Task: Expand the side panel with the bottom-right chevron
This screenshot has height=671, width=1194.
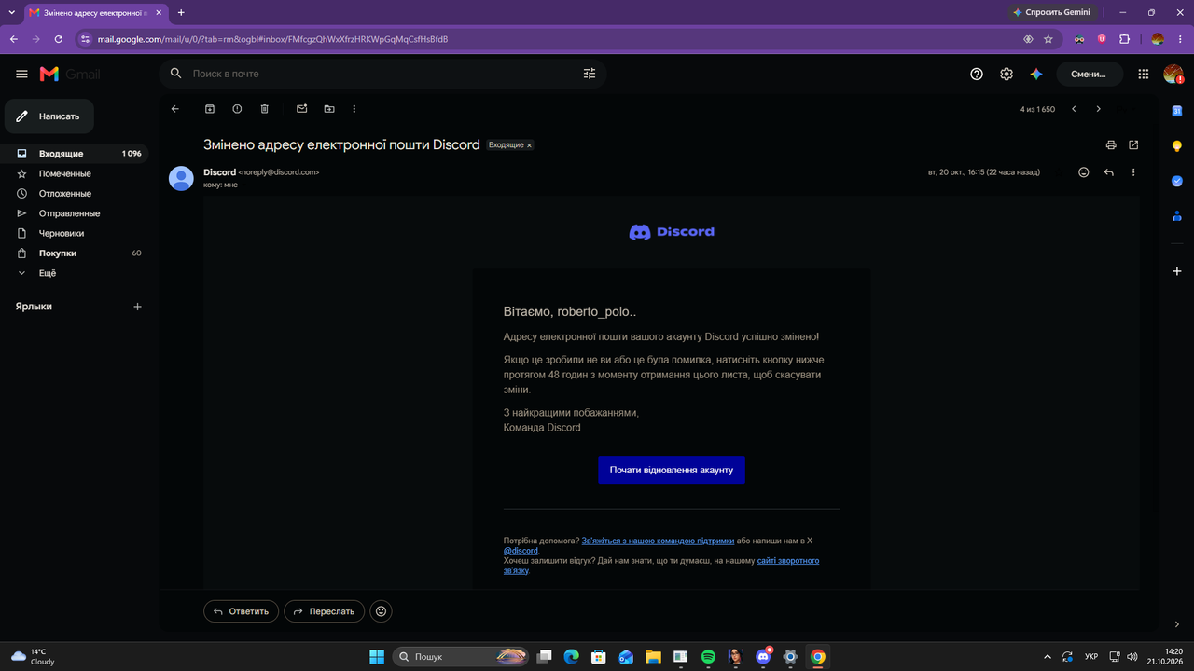Action: point(1176,624)
